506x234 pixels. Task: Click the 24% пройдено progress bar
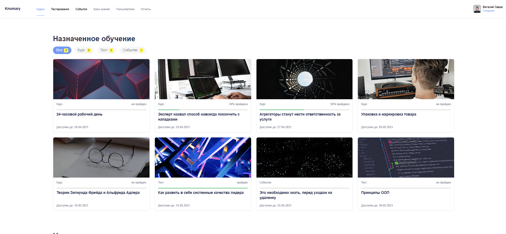pos(203,110)
